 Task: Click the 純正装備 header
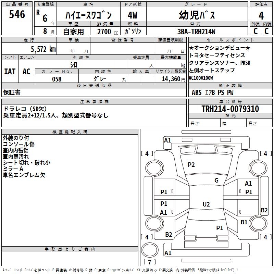(x=230, y=85)
